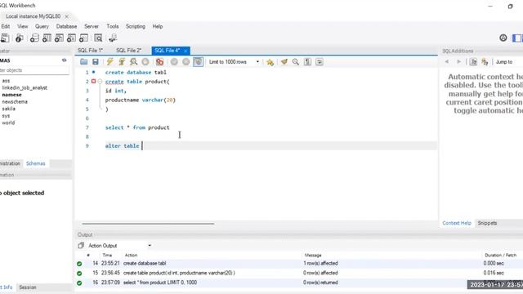Screen dimensions: 523x294
Task: Select the namese schema
Action: 11,95
